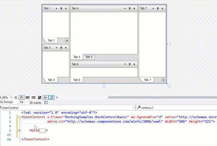Image resolution: width=217 pixels, height=146 pixels.
Task: Pin the Tab 1 panel
Action: (61, 8)
